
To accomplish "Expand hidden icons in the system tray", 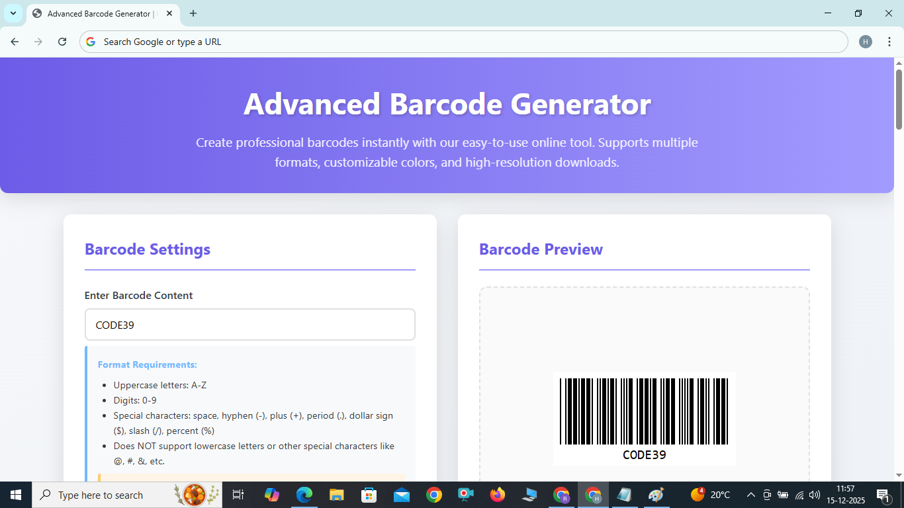I will pyautogui.click(x=750, y=495).
